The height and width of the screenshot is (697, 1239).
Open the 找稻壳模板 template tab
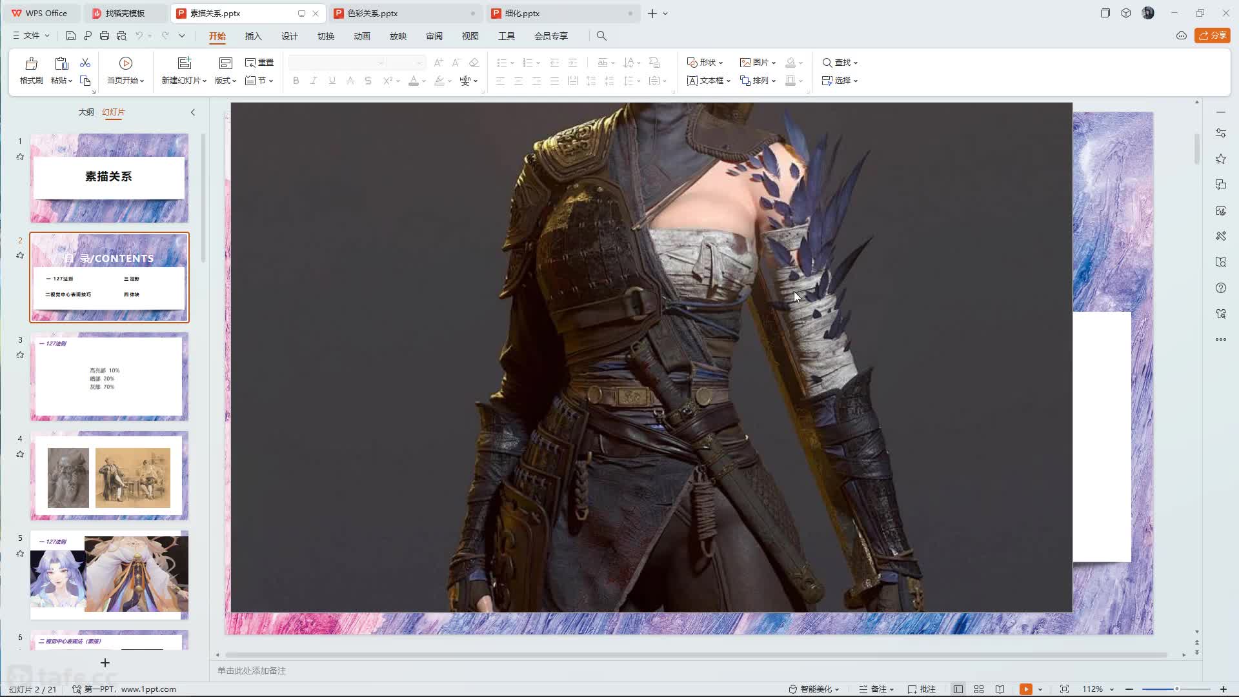[x=126, y=13]
